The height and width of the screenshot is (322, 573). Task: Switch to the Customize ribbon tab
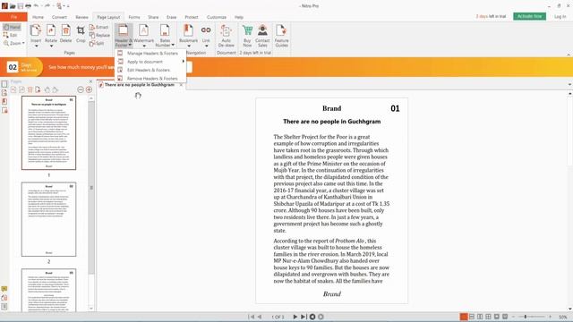point(217,17)
